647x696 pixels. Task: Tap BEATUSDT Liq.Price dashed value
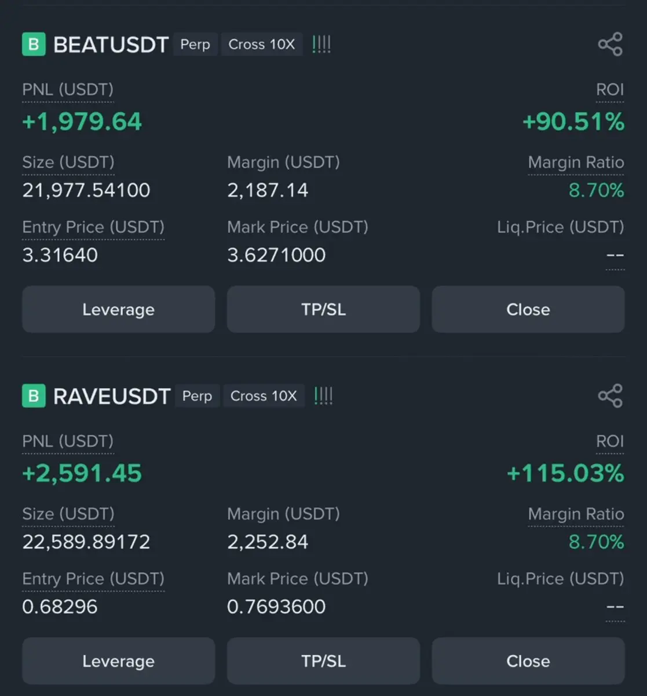(x=615, y=255)
